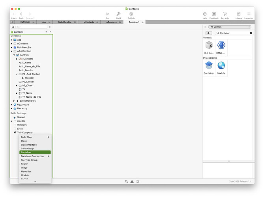Toggle the macOS build target checkbox
The height and width of the screenshot is (197, 264).
click(15, 121)
